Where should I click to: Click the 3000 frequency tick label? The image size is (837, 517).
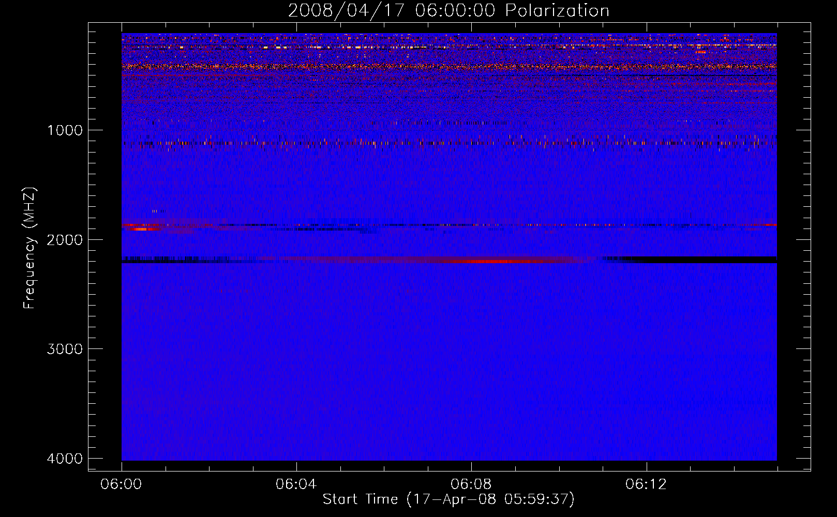(65, 349)
